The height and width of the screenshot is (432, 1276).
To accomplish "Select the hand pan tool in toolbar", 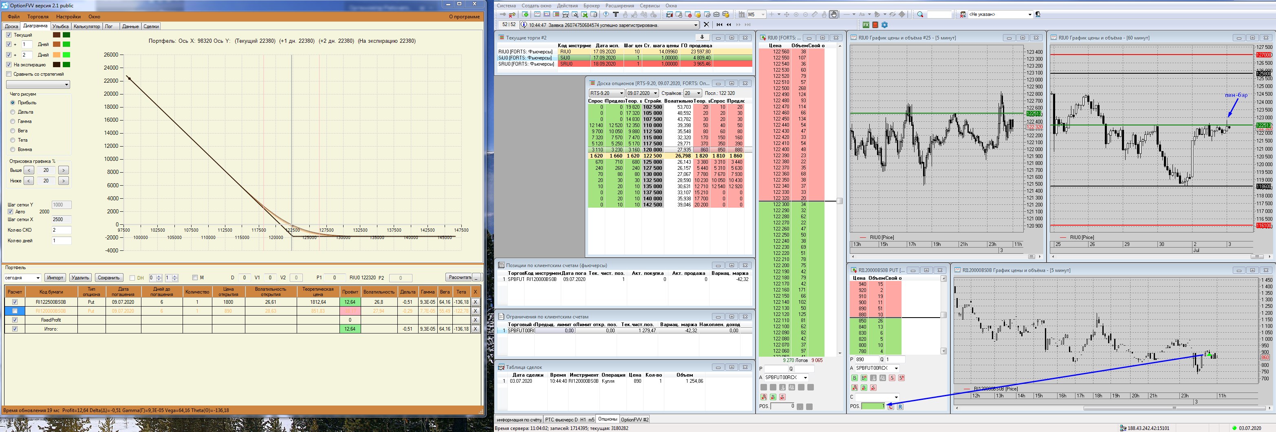I will [834, 14].
